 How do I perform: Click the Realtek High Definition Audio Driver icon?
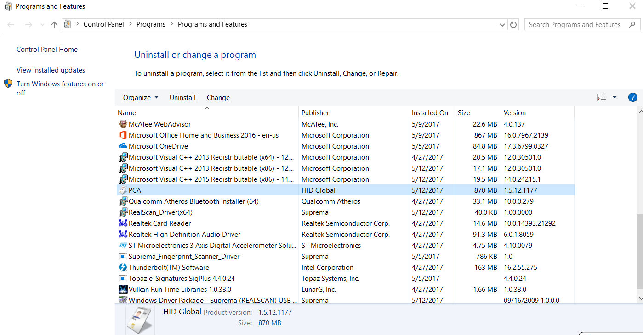123,234
